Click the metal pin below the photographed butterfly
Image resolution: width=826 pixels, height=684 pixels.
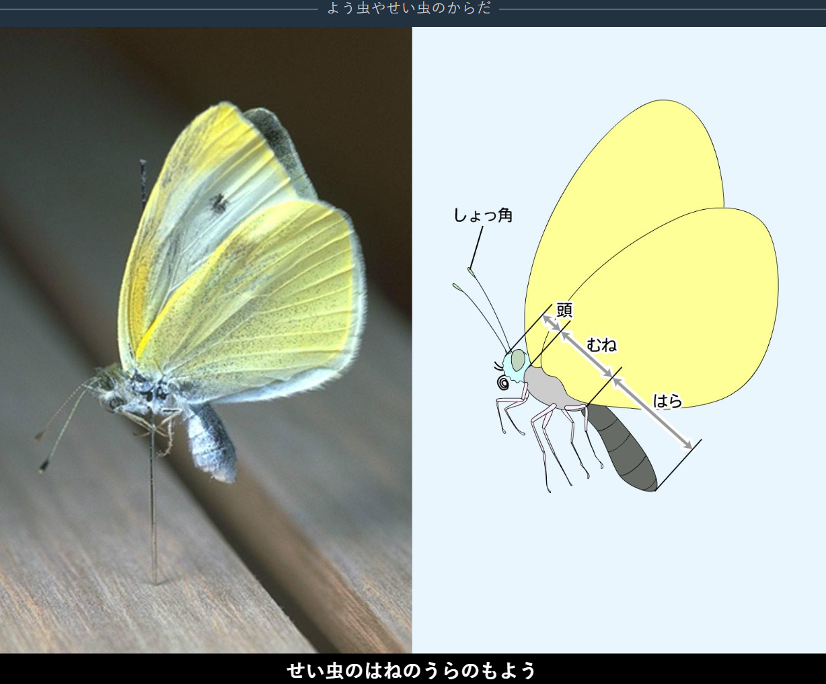[x=153, y=511]
